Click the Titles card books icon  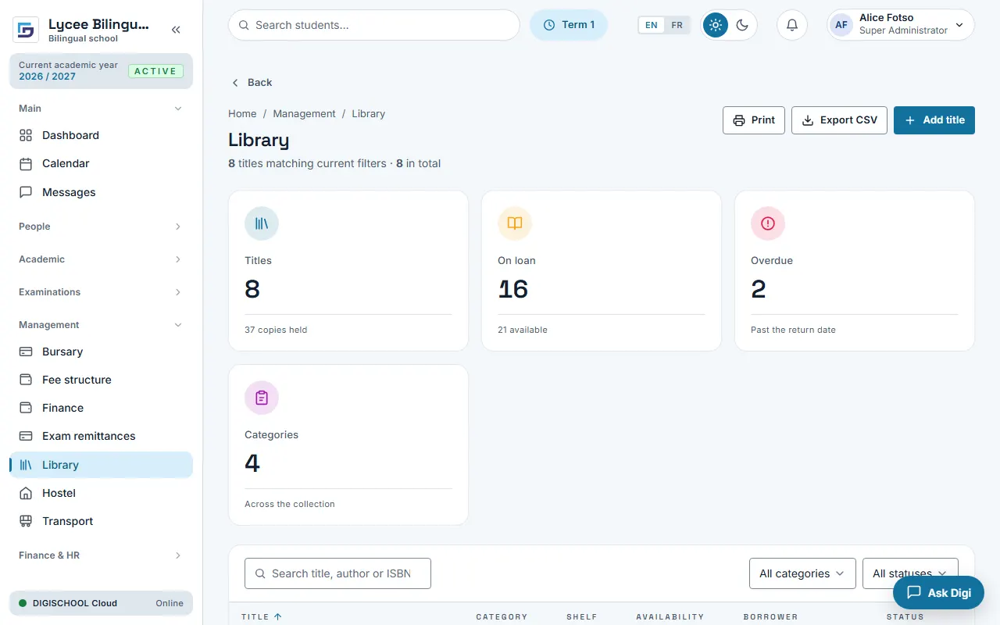coord(262,223)
